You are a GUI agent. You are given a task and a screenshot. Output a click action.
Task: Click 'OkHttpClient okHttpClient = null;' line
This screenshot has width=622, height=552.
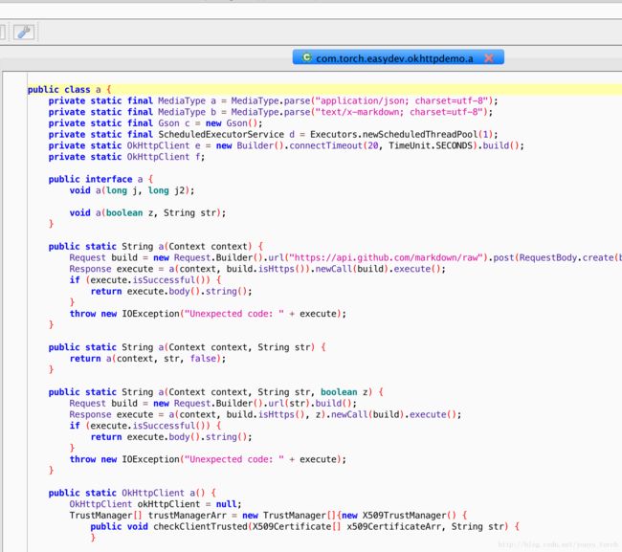tap(155, 504)
